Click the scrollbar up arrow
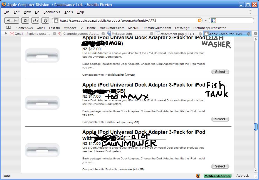The image size is (259, 180). click(x=256, y=39)
